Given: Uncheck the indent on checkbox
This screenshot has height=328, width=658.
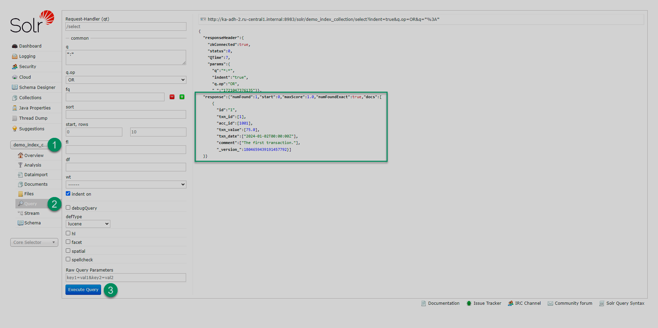Looking at the screenshot, I should (68, 194).
